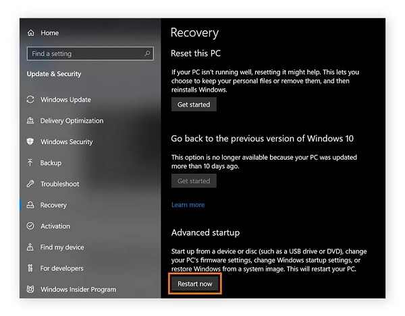Open the Learn more link

pos(188,205)
